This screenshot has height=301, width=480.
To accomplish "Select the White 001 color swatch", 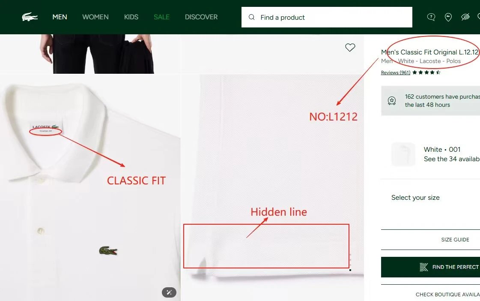I will pos(403,154).
